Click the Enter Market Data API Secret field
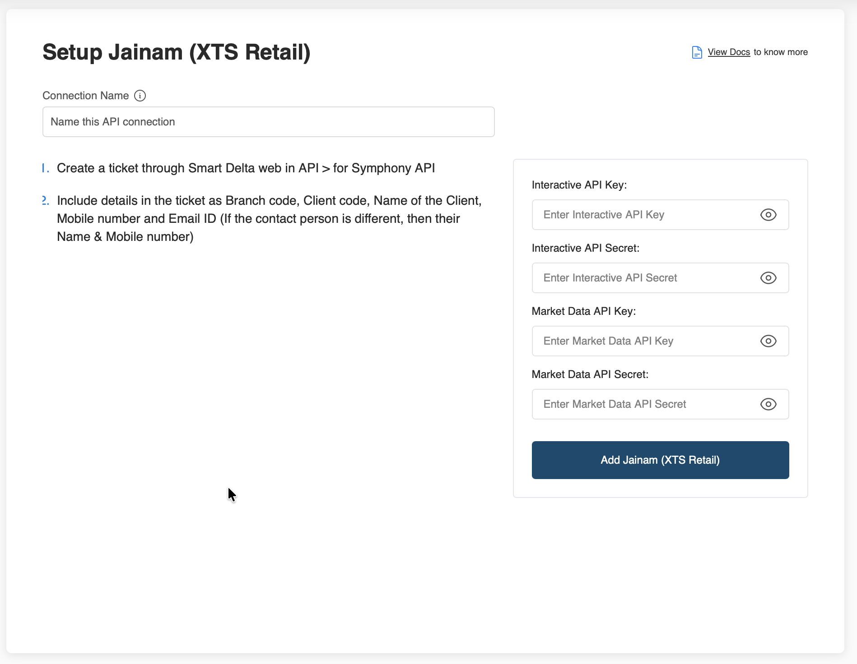 pyautogui.click(x=646, y=404)
